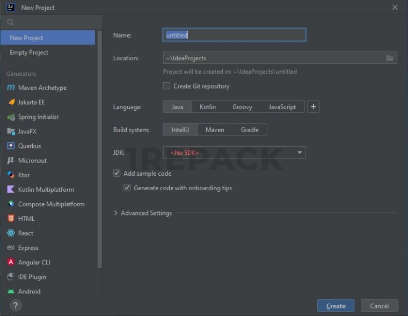The width and height of the screenshot is (408, 316).
Task: Click the Android generator icon
Action: pos(11,291)
